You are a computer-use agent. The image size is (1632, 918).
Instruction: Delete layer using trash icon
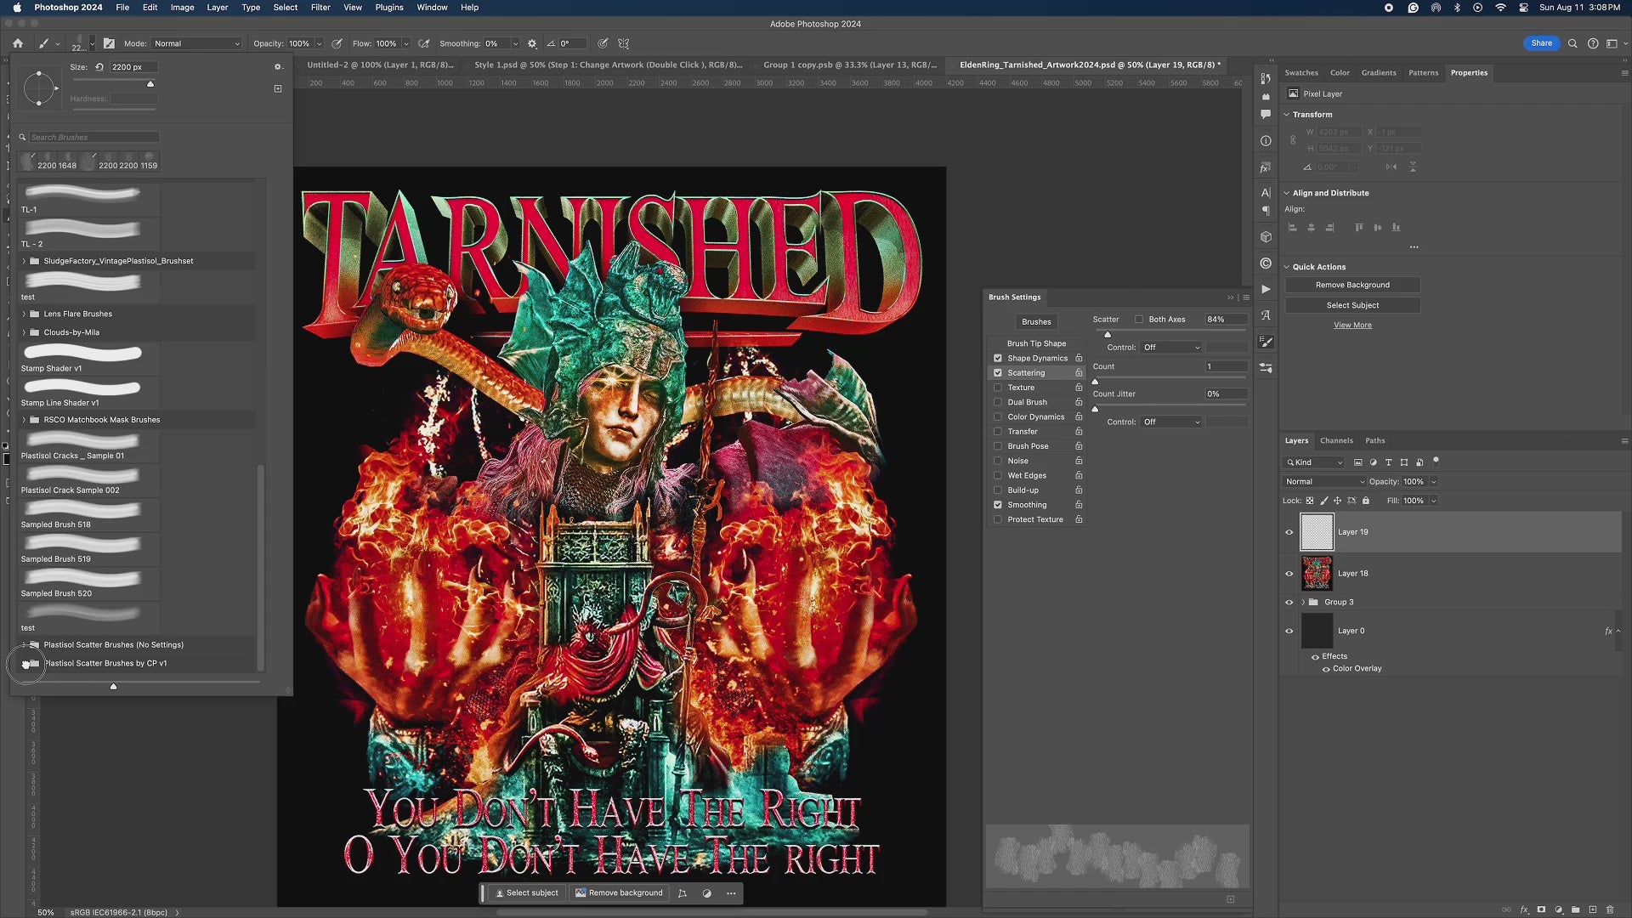(x=1610, y=909)
